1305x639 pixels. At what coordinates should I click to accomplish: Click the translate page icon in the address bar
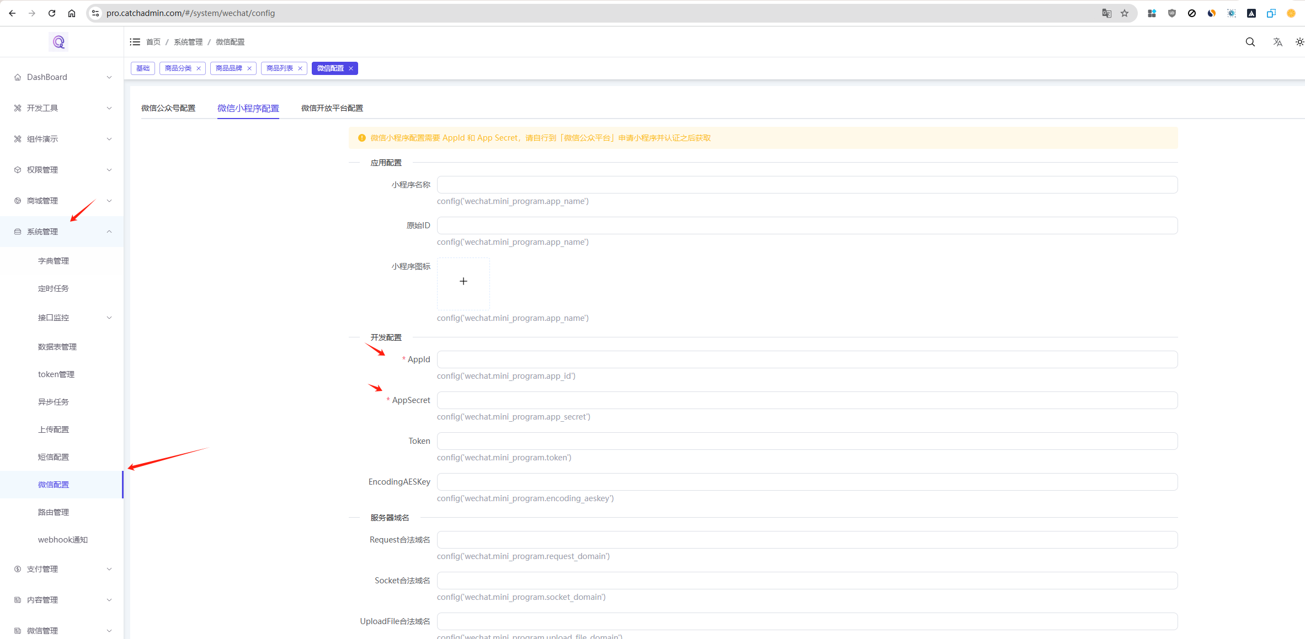1106,13
